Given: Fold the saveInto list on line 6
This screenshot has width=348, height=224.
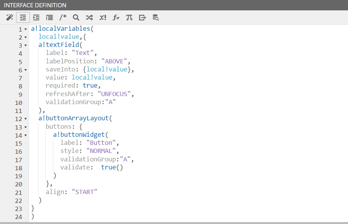Looking at the screenshot, I should (x=25, y=70).
